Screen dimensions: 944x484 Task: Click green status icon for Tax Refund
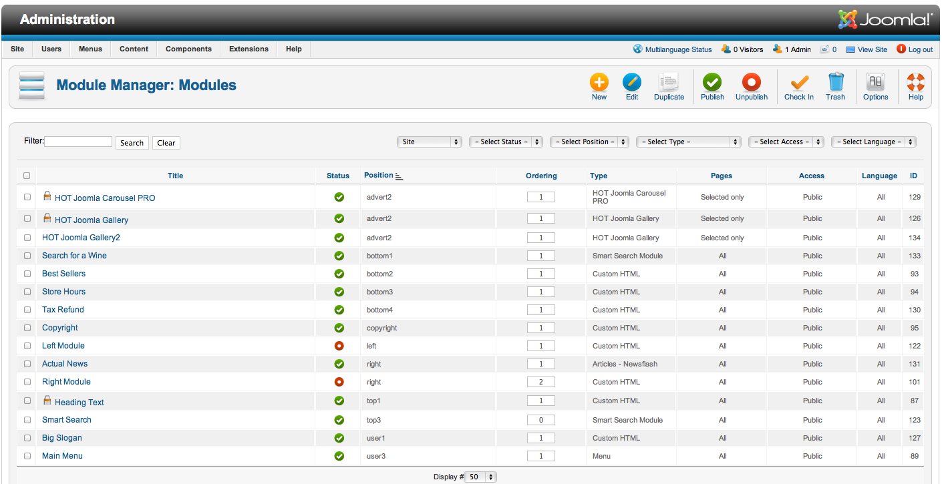tap(339, 310)
